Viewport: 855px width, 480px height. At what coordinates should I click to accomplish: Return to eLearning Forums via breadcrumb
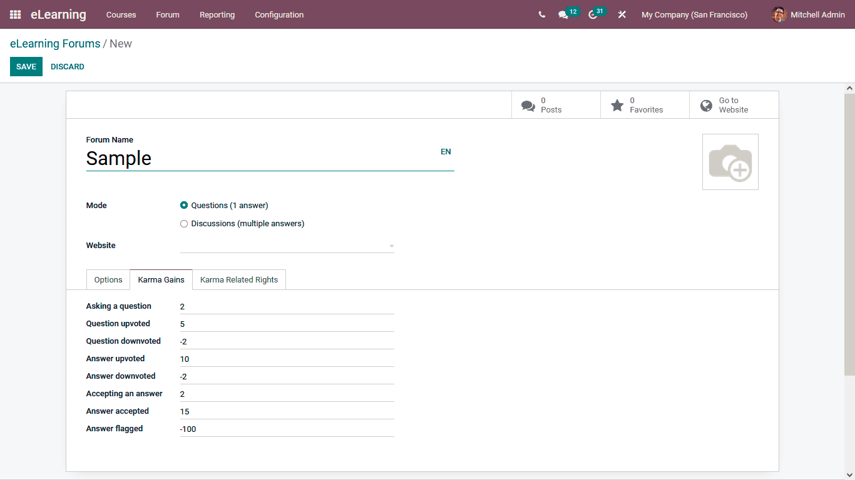click(x=54, y=43)
